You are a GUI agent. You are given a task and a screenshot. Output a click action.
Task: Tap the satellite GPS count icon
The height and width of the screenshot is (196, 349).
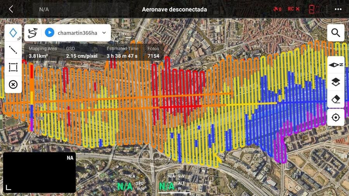(x=277, y=9)
